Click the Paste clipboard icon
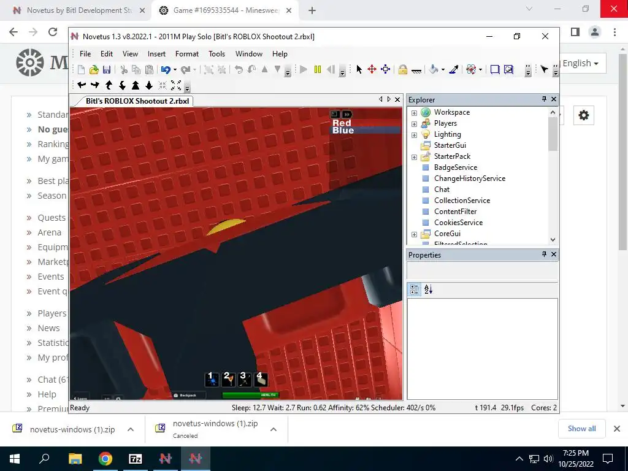 click(149, 70)
